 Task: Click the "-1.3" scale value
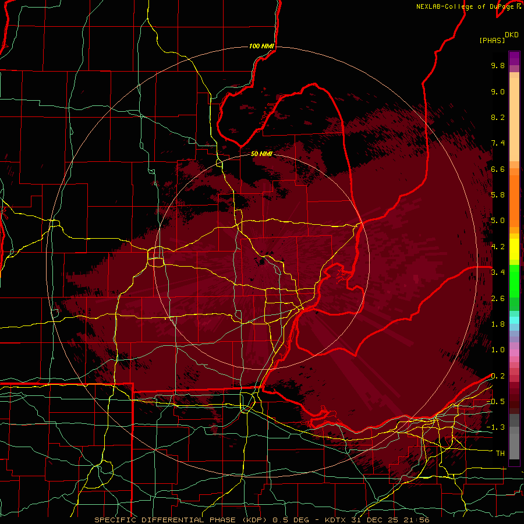pyautogui.click(x=495, y=427)
